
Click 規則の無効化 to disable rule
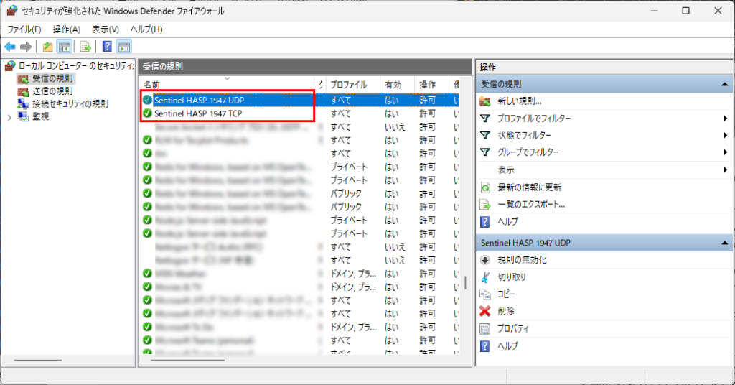click(522, 260)
